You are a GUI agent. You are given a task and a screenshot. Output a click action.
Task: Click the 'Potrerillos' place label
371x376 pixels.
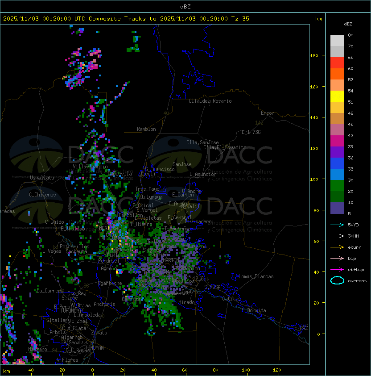[x=74, y=246]
